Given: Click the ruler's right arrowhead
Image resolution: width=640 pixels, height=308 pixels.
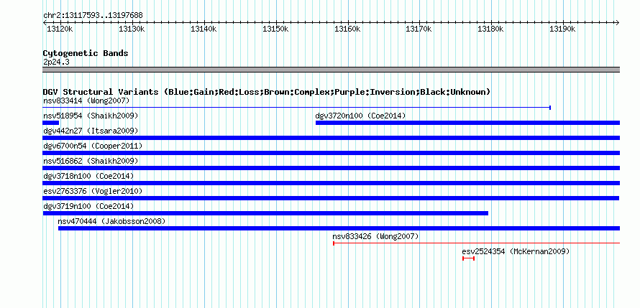Looking at the screenshot, I should pos(618,23).
